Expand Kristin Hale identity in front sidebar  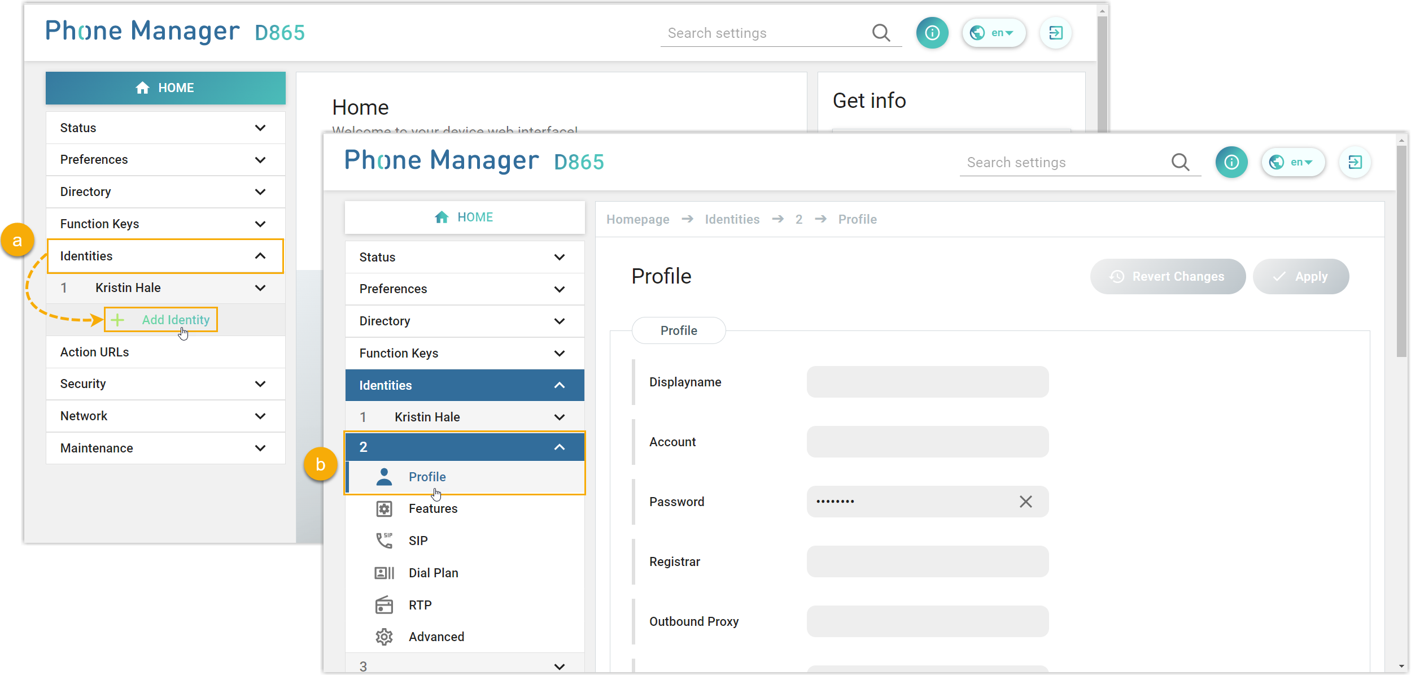click(x=559, y=417)
